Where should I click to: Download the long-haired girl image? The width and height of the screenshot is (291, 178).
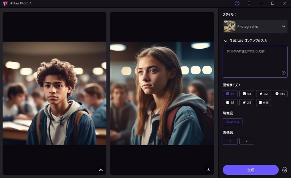[x=208, y=169]
